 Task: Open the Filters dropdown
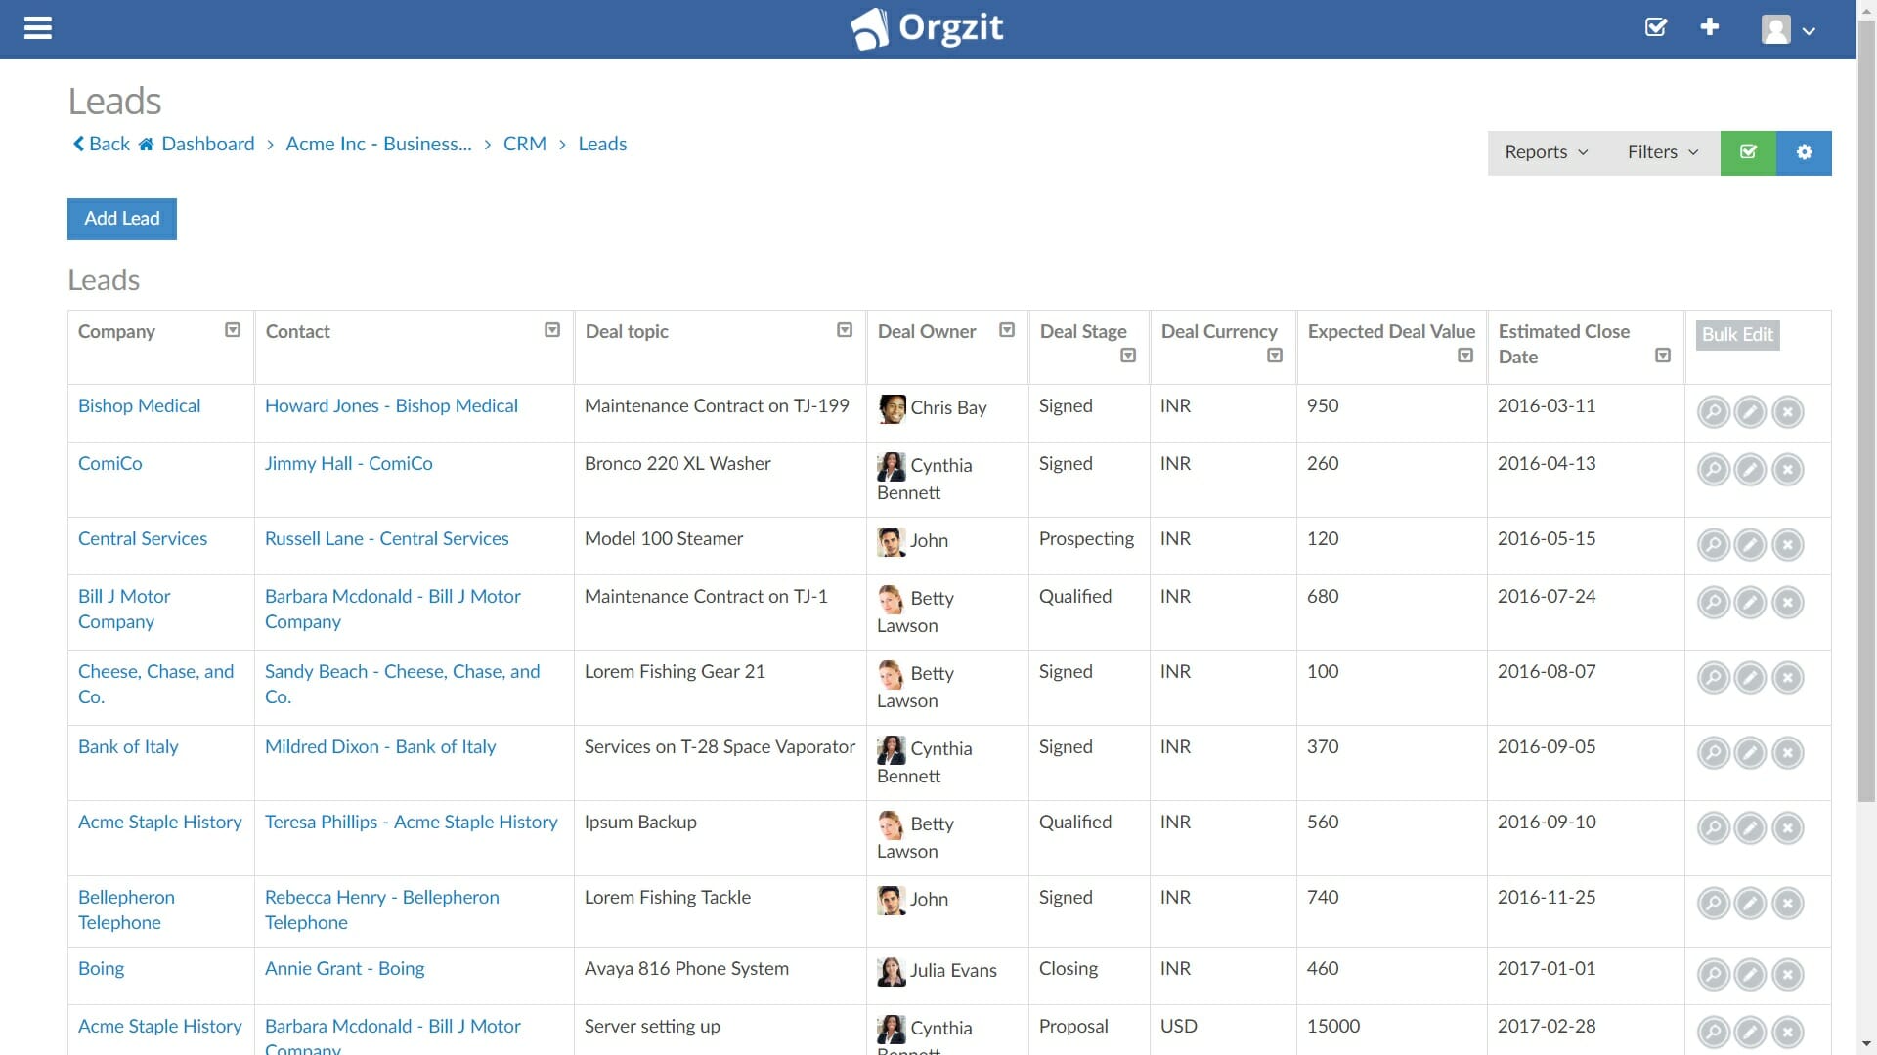pos(1663,152)
